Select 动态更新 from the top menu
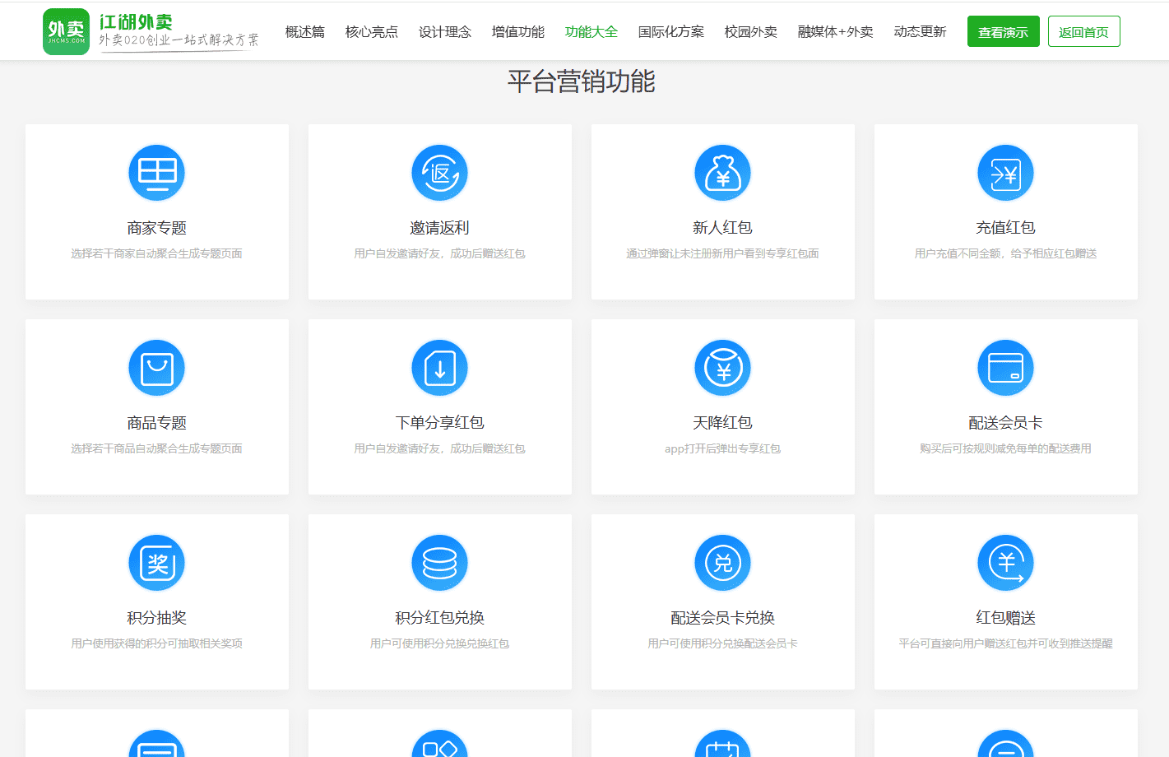Screen dimensions: 1169x757 point(920,32)
